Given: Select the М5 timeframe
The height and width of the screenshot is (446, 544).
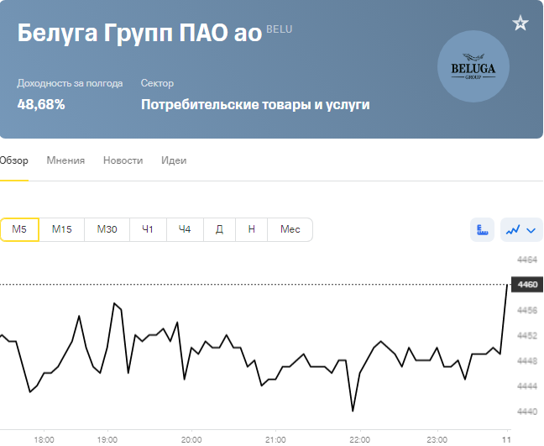Looking at the screenshot, I should 19,229.
